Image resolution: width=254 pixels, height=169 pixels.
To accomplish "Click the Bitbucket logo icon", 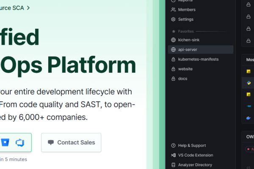I will pyautogui.click(x=5, y=142).
